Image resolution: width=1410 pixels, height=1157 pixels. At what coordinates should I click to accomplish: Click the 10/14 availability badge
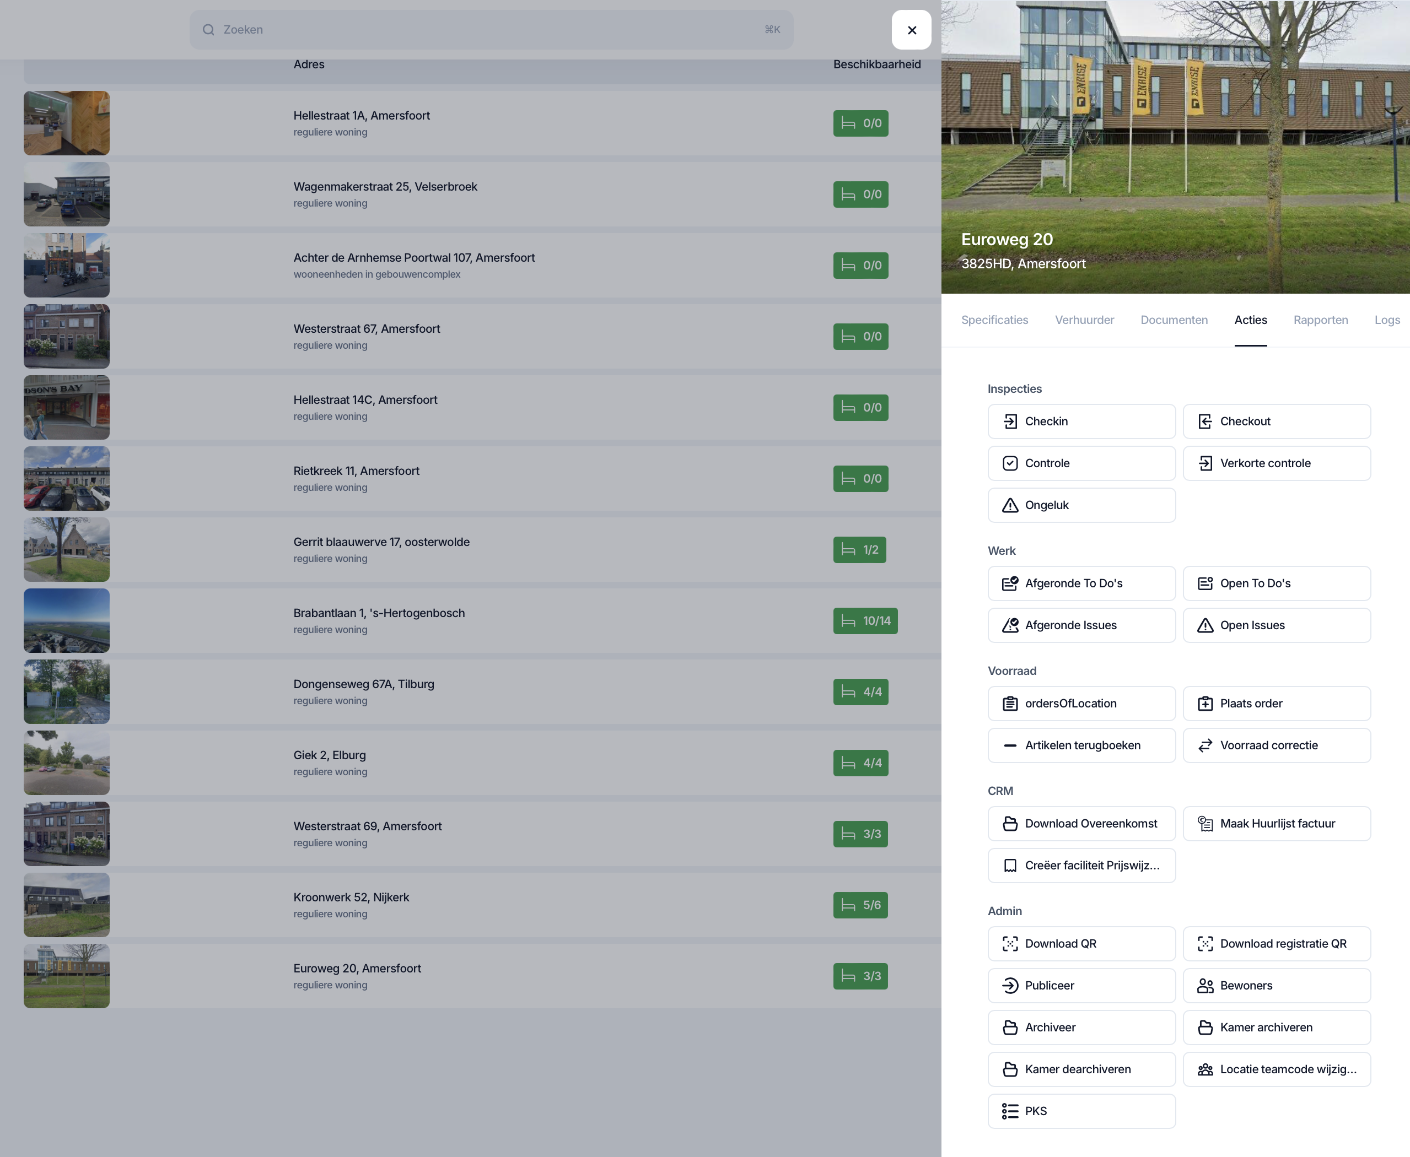pyautogui.click(x=865, y=620)
